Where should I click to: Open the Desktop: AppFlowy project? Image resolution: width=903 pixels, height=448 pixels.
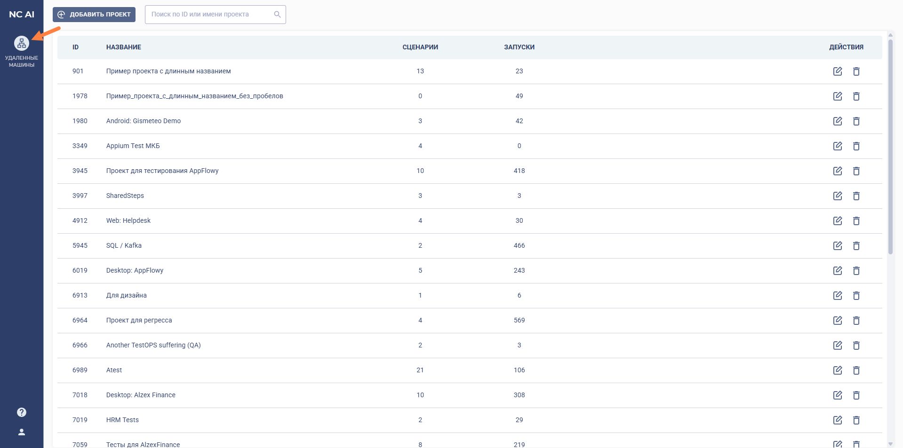point(135,270)
